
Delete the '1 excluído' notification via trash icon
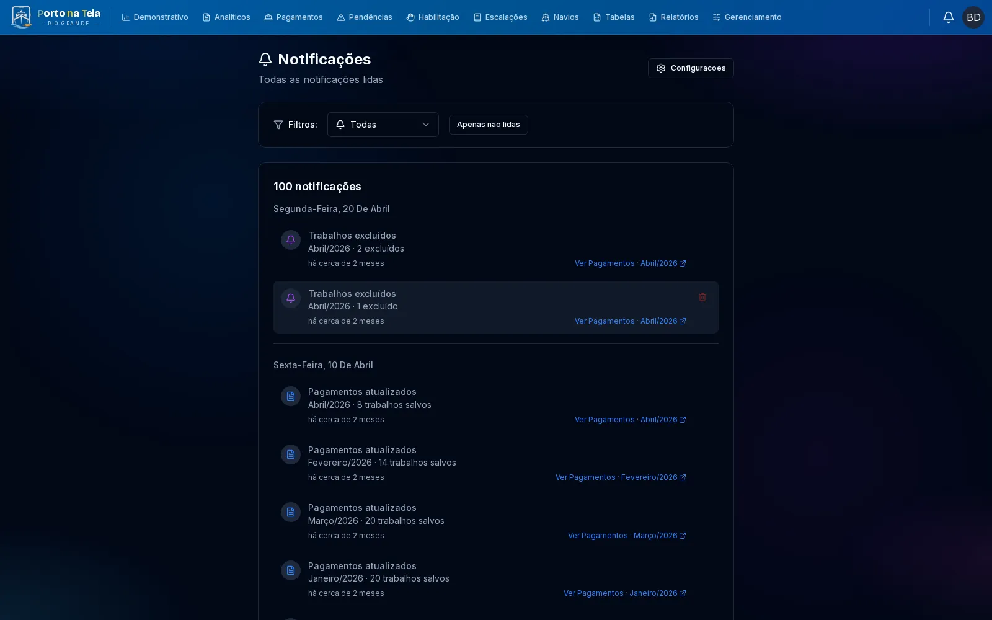pos(702,297)
